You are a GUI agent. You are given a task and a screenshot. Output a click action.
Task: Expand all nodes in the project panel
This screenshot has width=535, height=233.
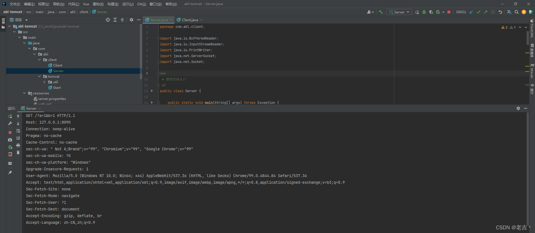coord(115,20)
